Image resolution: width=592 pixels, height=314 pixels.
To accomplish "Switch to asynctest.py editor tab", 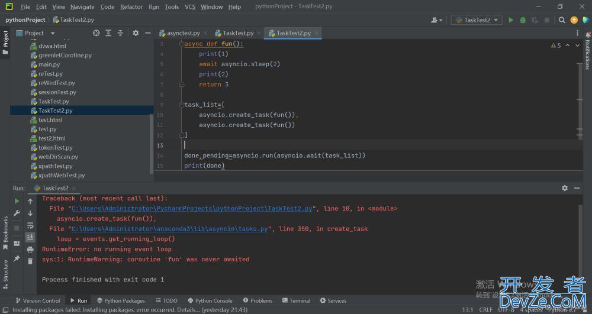I will [x=183, y=33].
